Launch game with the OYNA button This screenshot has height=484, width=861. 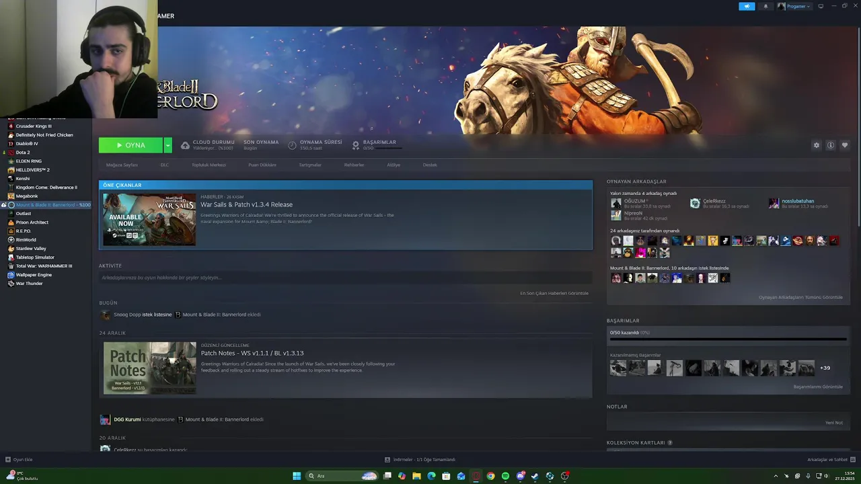pyautogui.click(x=130, y=145)
